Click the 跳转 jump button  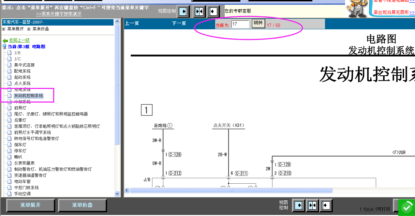point(258,23)
